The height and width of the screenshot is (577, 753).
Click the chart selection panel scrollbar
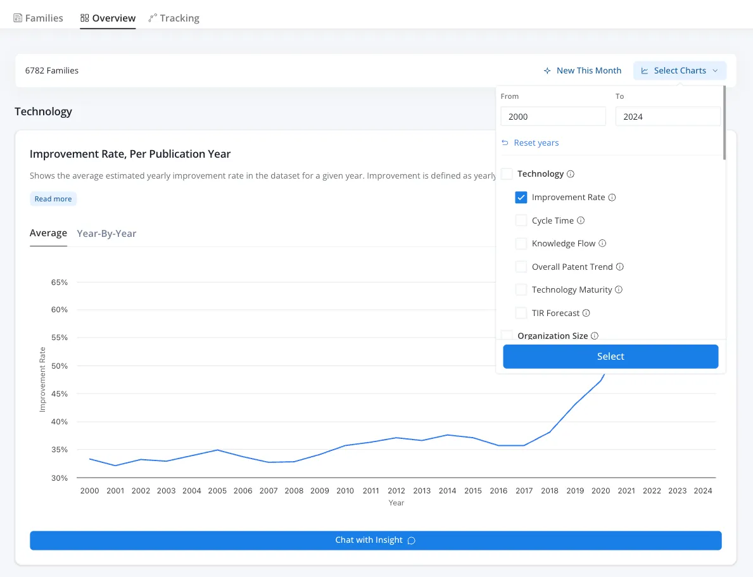(725, 122)
